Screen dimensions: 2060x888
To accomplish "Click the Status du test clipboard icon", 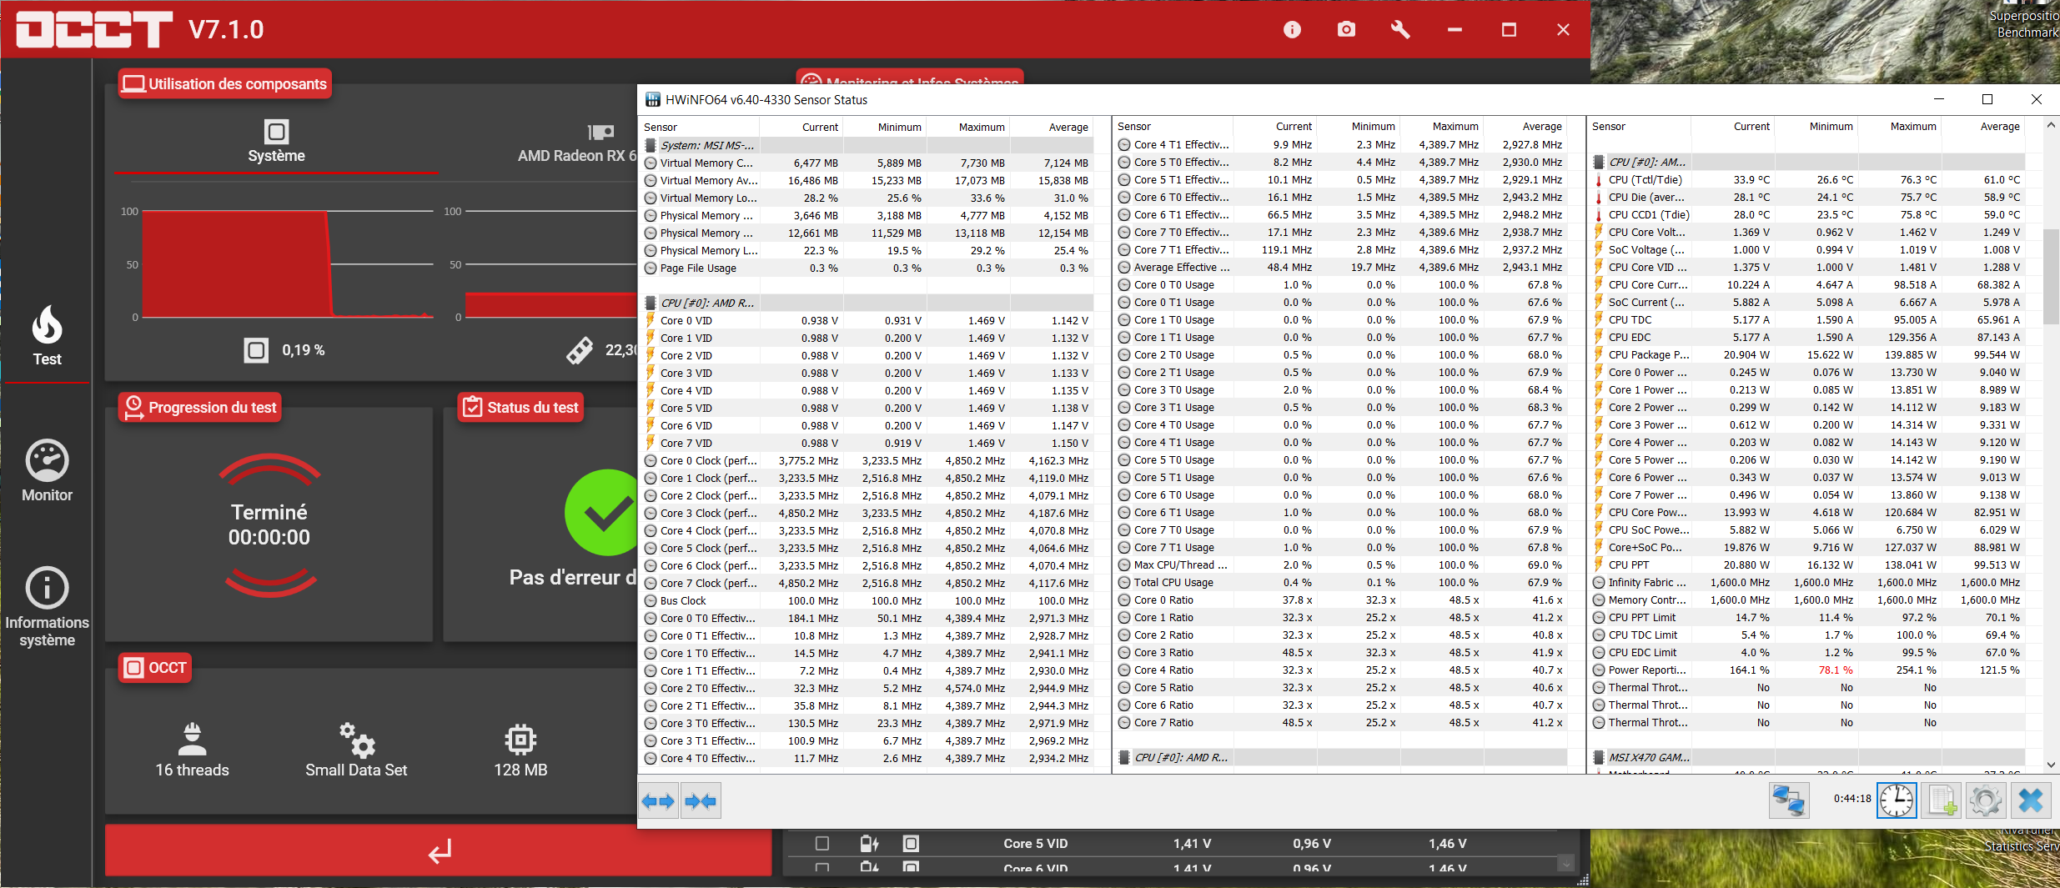I will [472, 408].
